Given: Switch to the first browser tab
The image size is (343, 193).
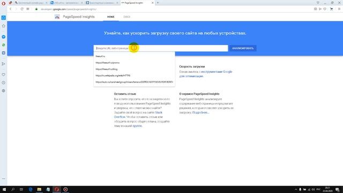Looking at the screenshot, I should [31, 3].
